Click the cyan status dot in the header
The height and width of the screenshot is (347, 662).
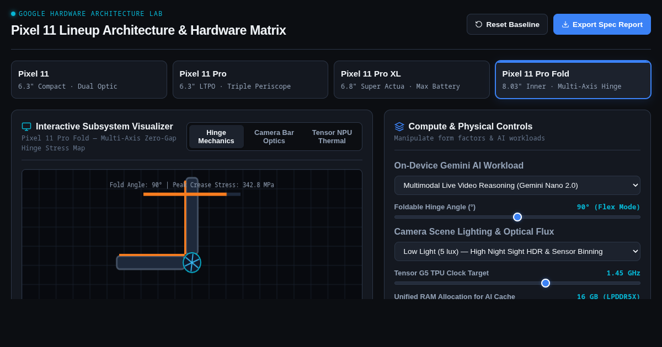click(x=13, y=14)
